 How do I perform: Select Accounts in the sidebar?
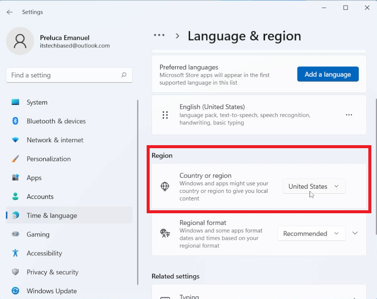pos(40,196)
